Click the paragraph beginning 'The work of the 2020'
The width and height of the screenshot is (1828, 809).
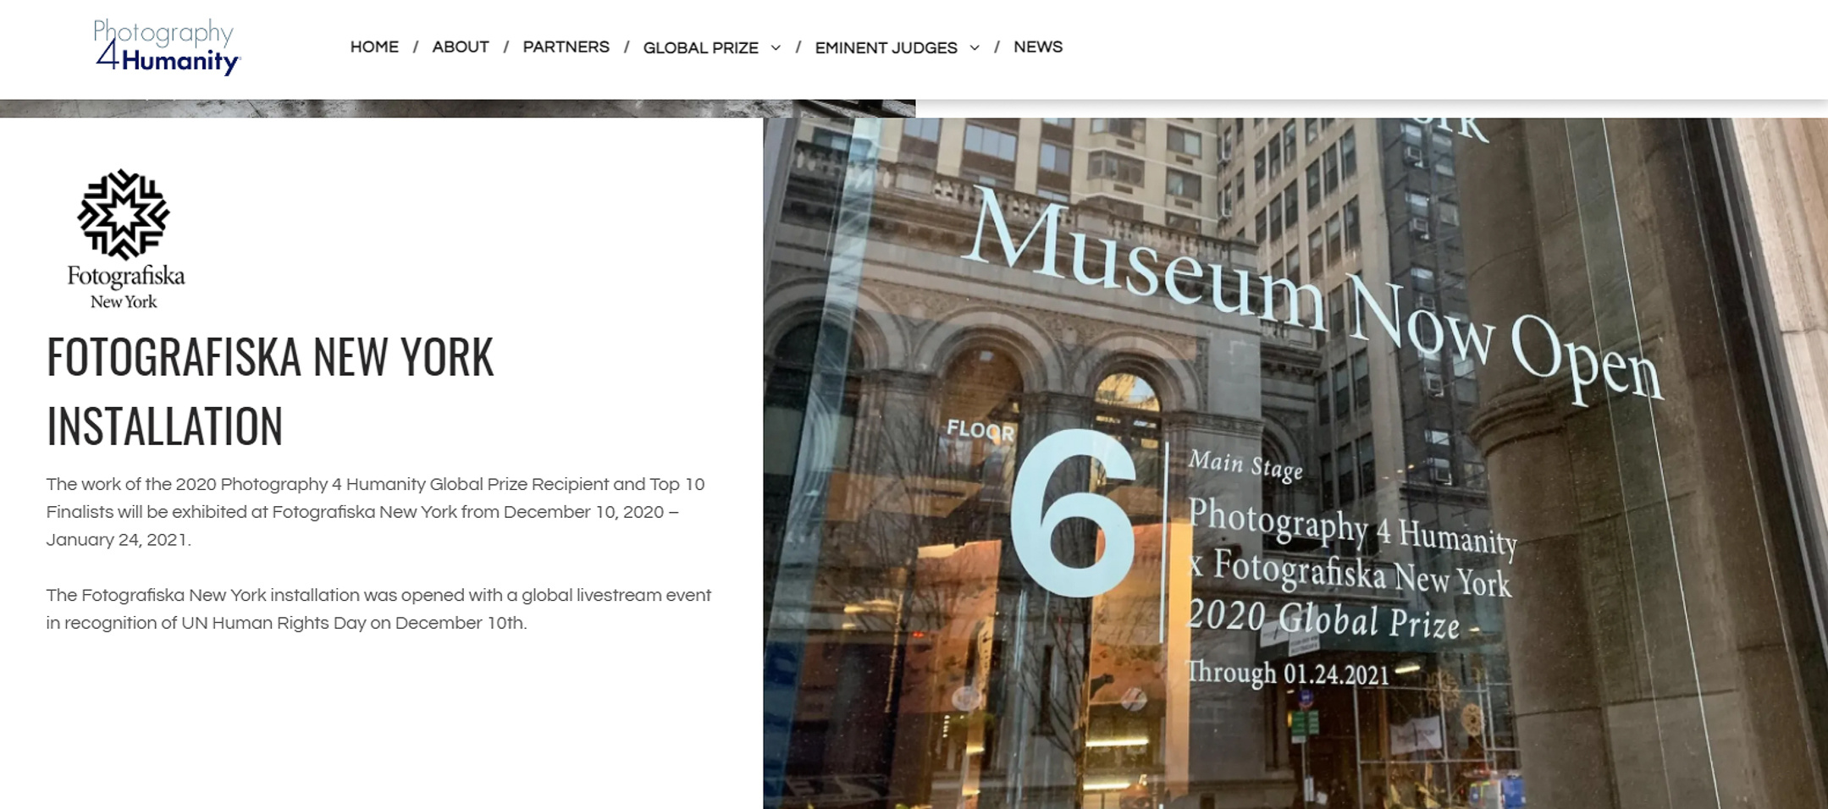[375, 512]
